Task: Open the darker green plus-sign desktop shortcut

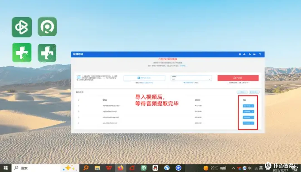Action: coord(47,53)
